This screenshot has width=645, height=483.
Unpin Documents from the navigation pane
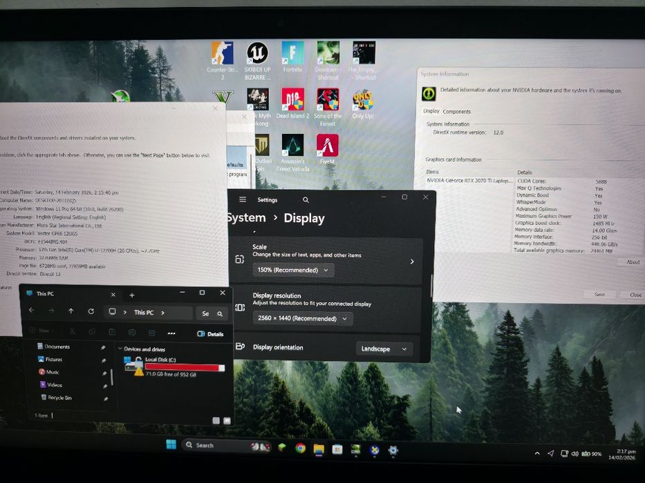pos(103,348)
